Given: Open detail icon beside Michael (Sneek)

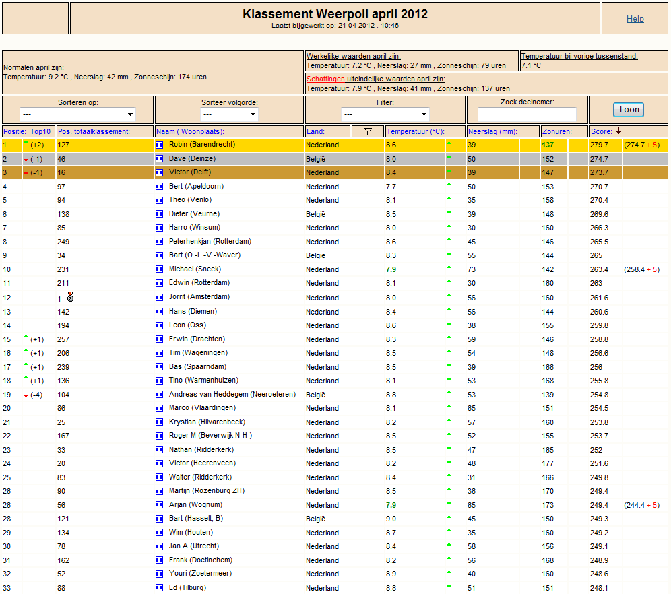Looking at the screenshot, I should tap(159, 269).
